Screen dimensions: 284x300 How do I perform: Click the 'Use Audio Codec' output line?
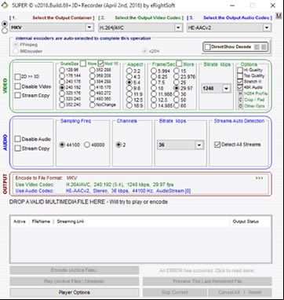click(x=103, y=191)
